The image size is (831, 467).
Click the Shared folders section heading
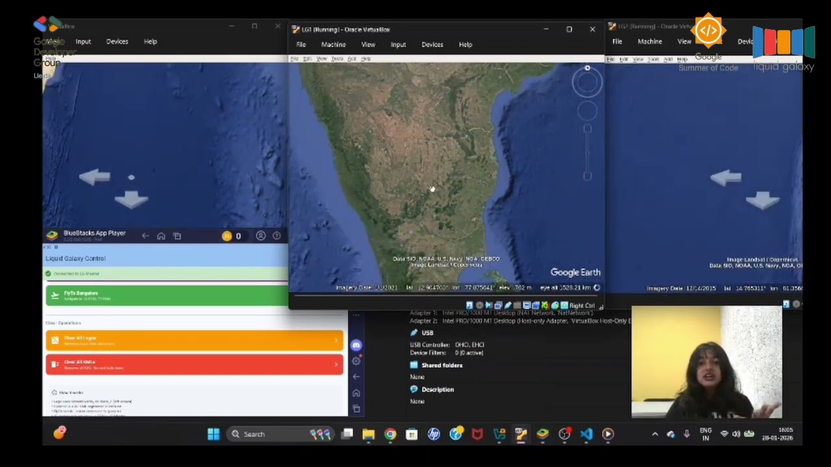tap(441, 365)
